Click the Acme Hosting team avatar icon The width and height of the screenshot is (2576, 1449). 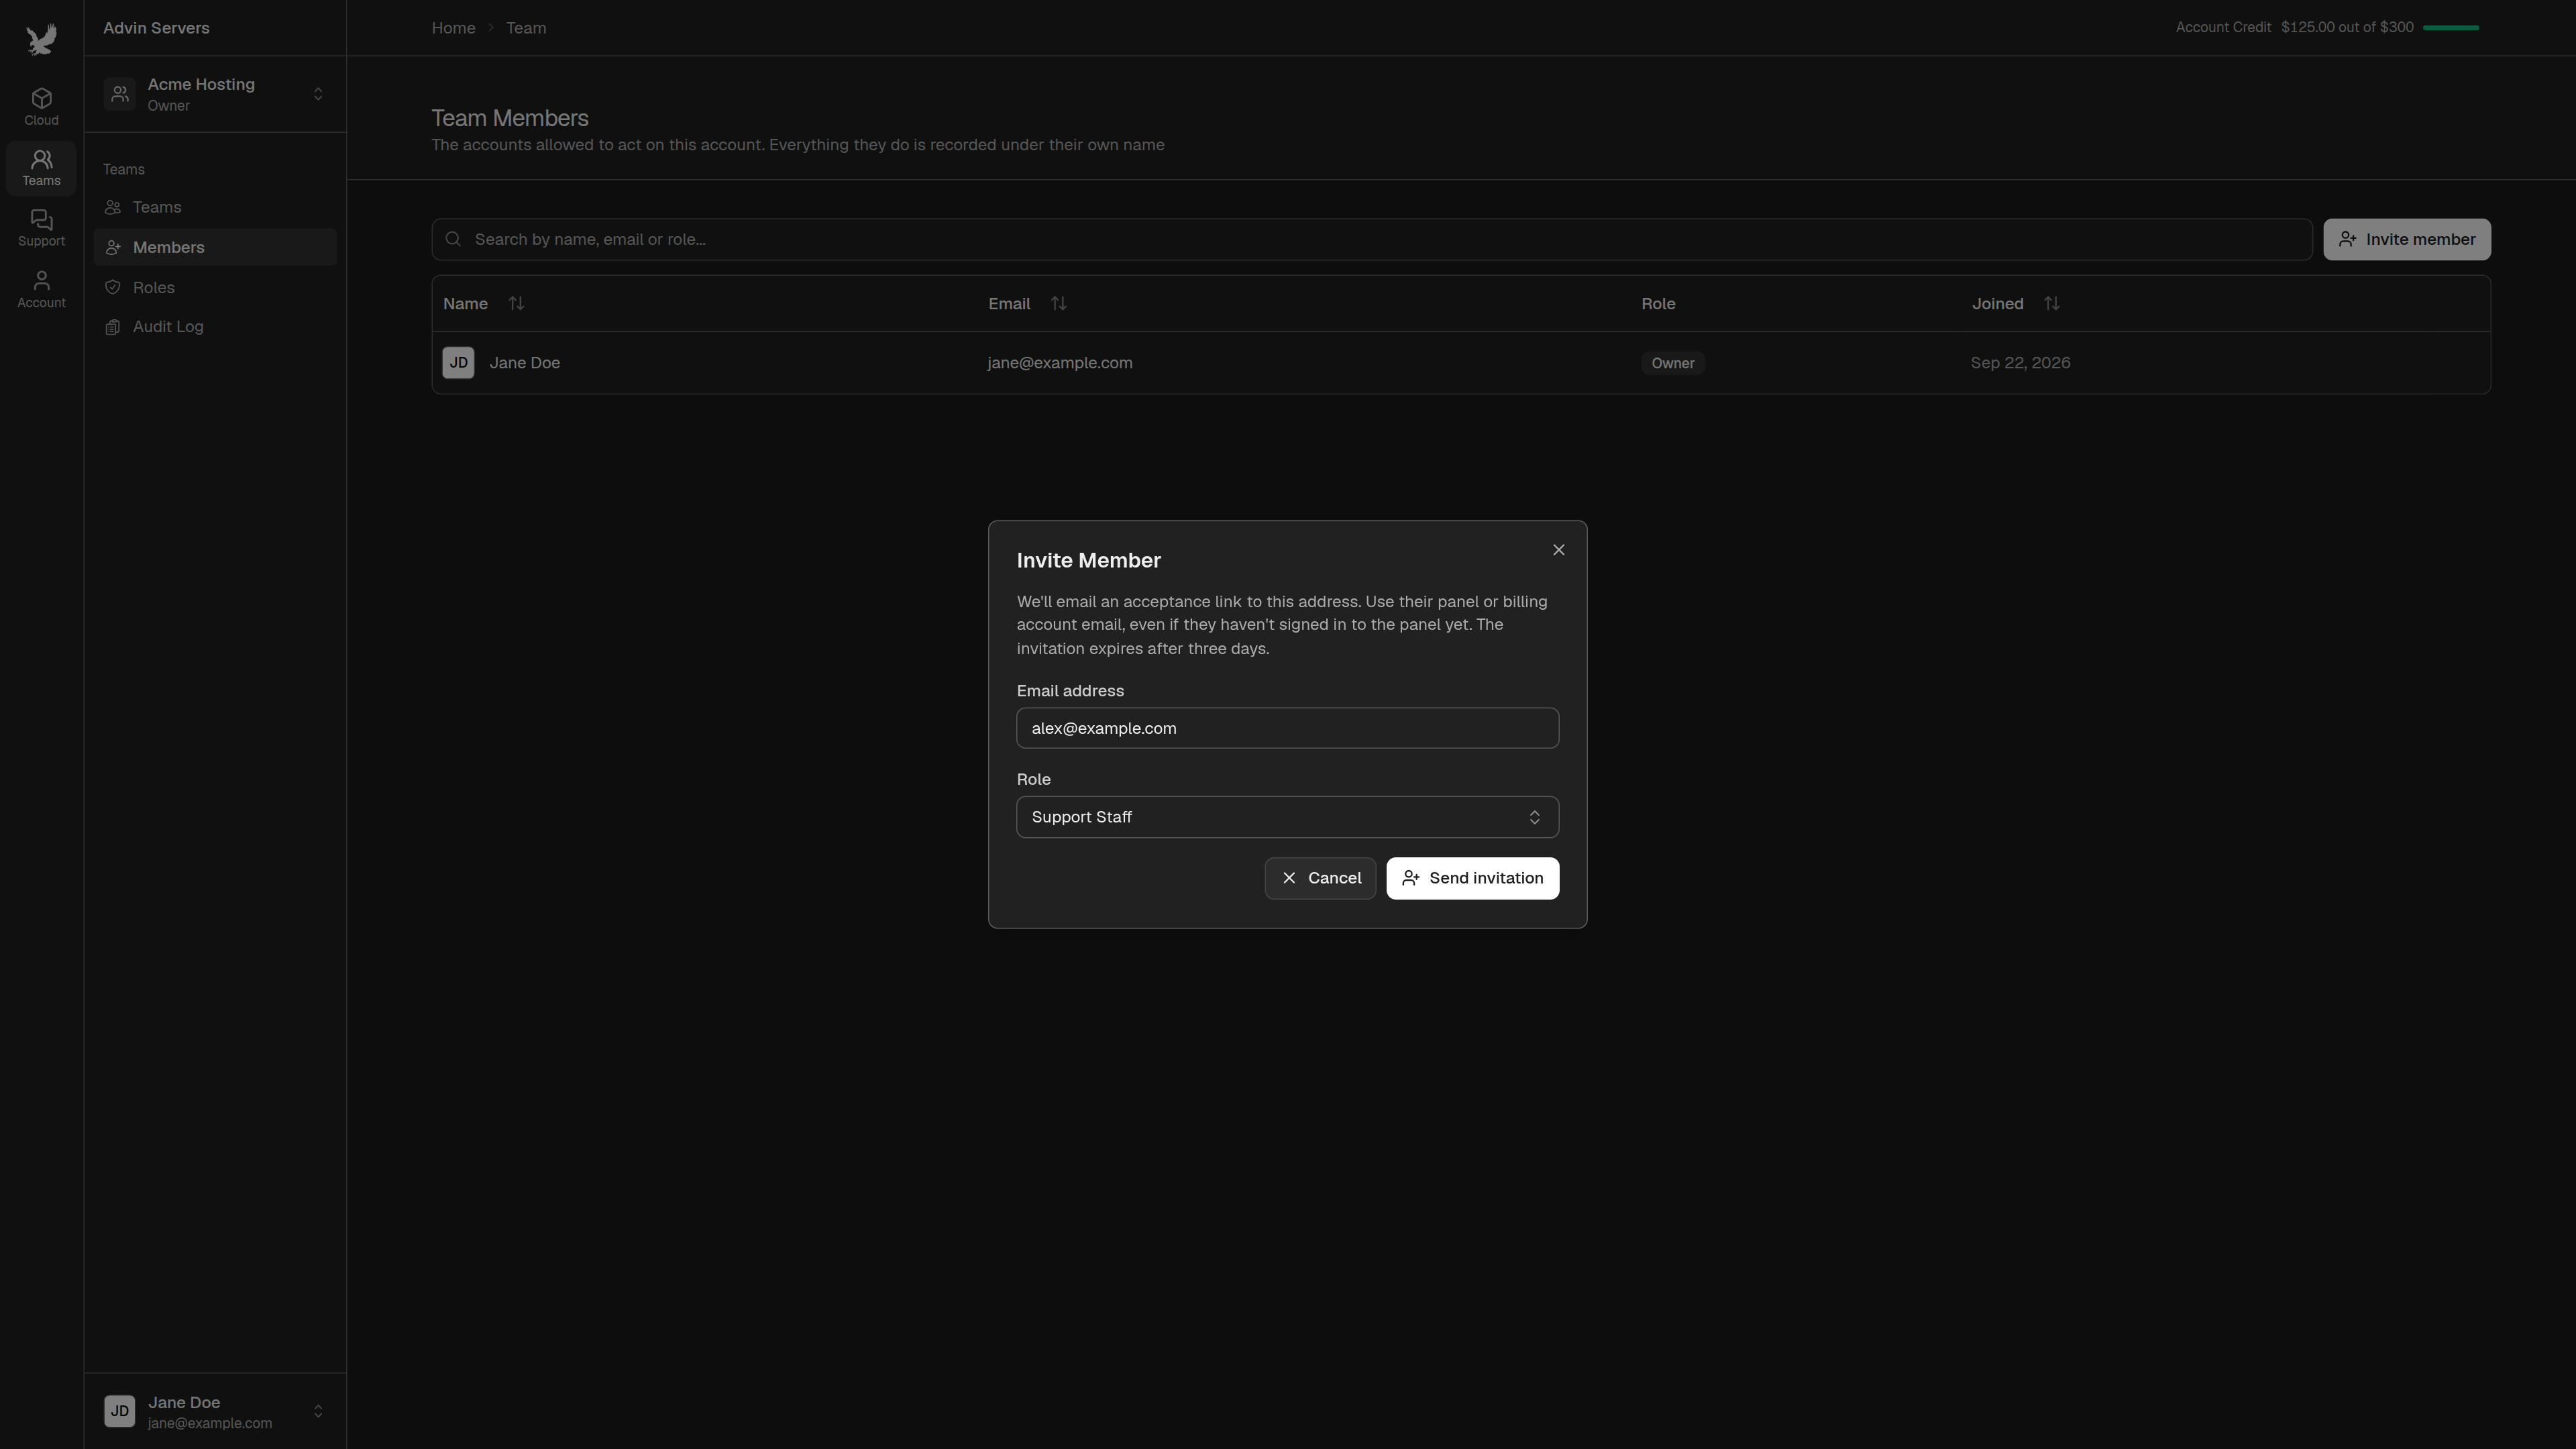(119, 94)
